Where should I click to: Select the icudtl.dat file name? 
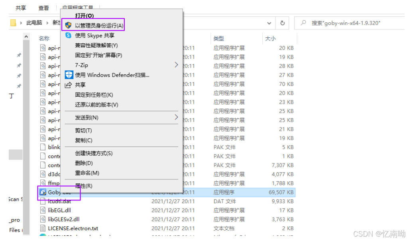pos(59,201)
